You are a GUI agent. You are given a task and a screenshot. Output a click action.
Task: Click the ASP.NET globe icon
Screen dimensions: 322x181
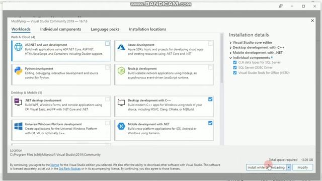tap(18, 47)
